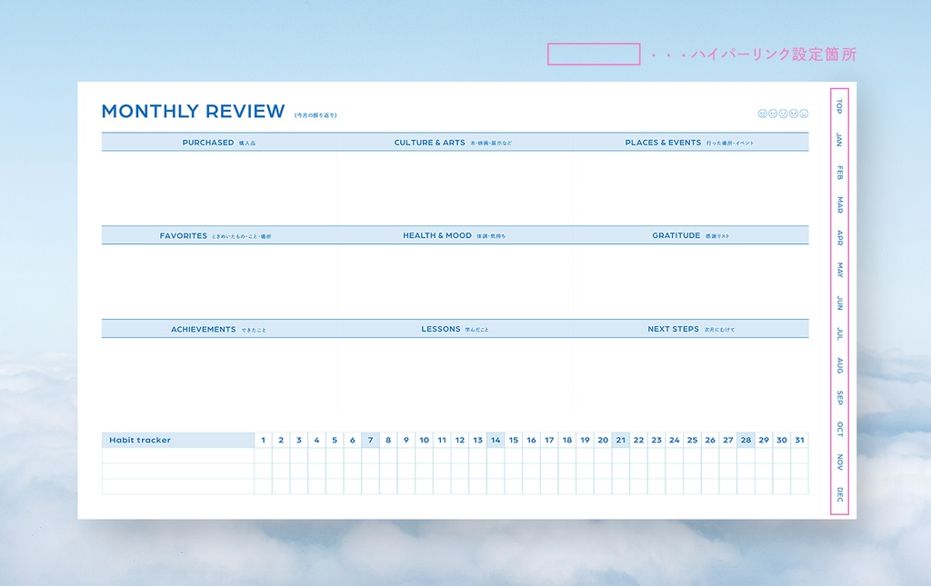The height and width of the screenshot is (586, 931).
Task: Click habit tracker day 18 header
Action: pyautogui.click(x=567, y=440)
